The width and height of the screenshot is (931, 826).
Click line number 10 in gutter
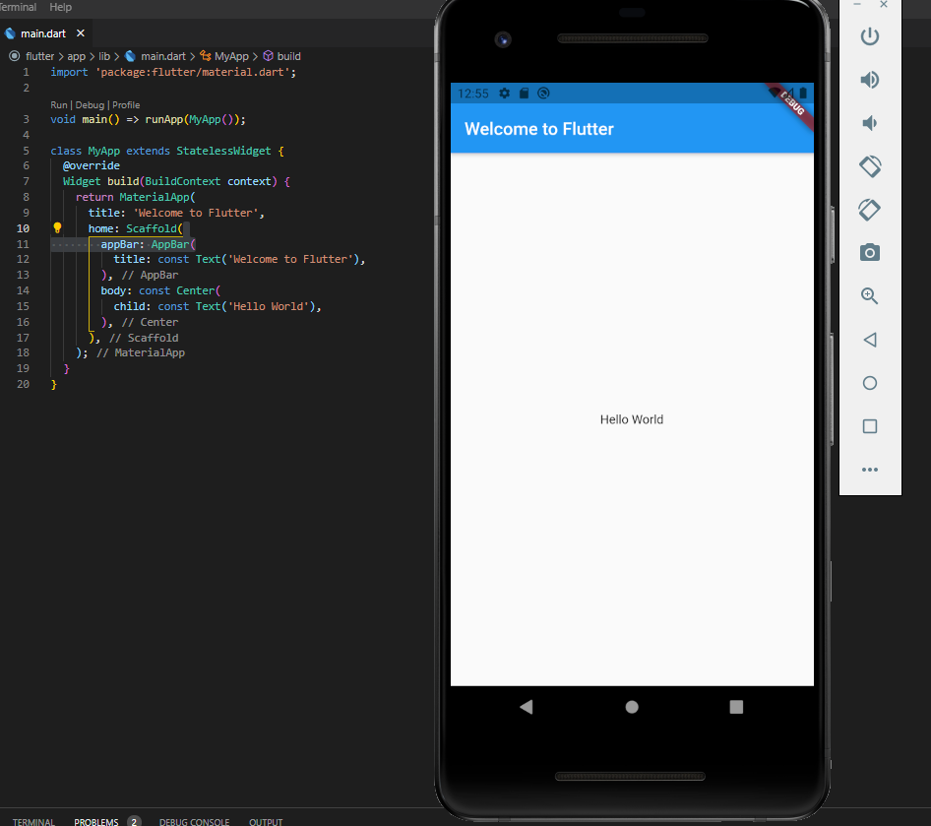pyautogui.click(x=23, y=228)
